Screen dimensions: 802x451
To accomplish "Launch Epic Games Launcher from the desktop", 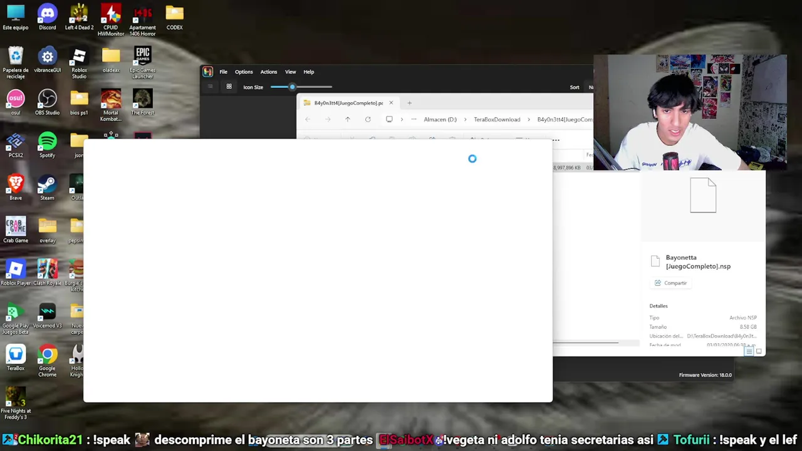I will (143, 63).
